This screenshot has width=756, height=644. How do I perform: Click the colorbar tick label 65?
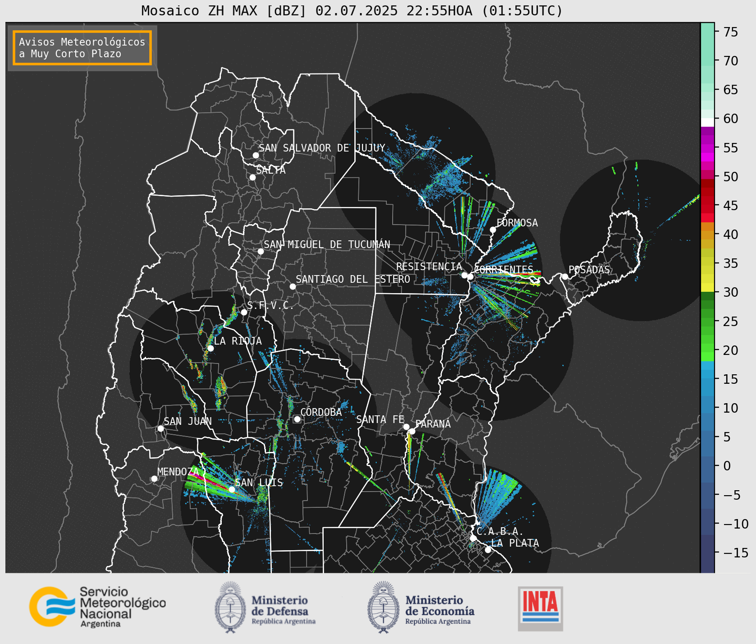(x=731, y=90)
